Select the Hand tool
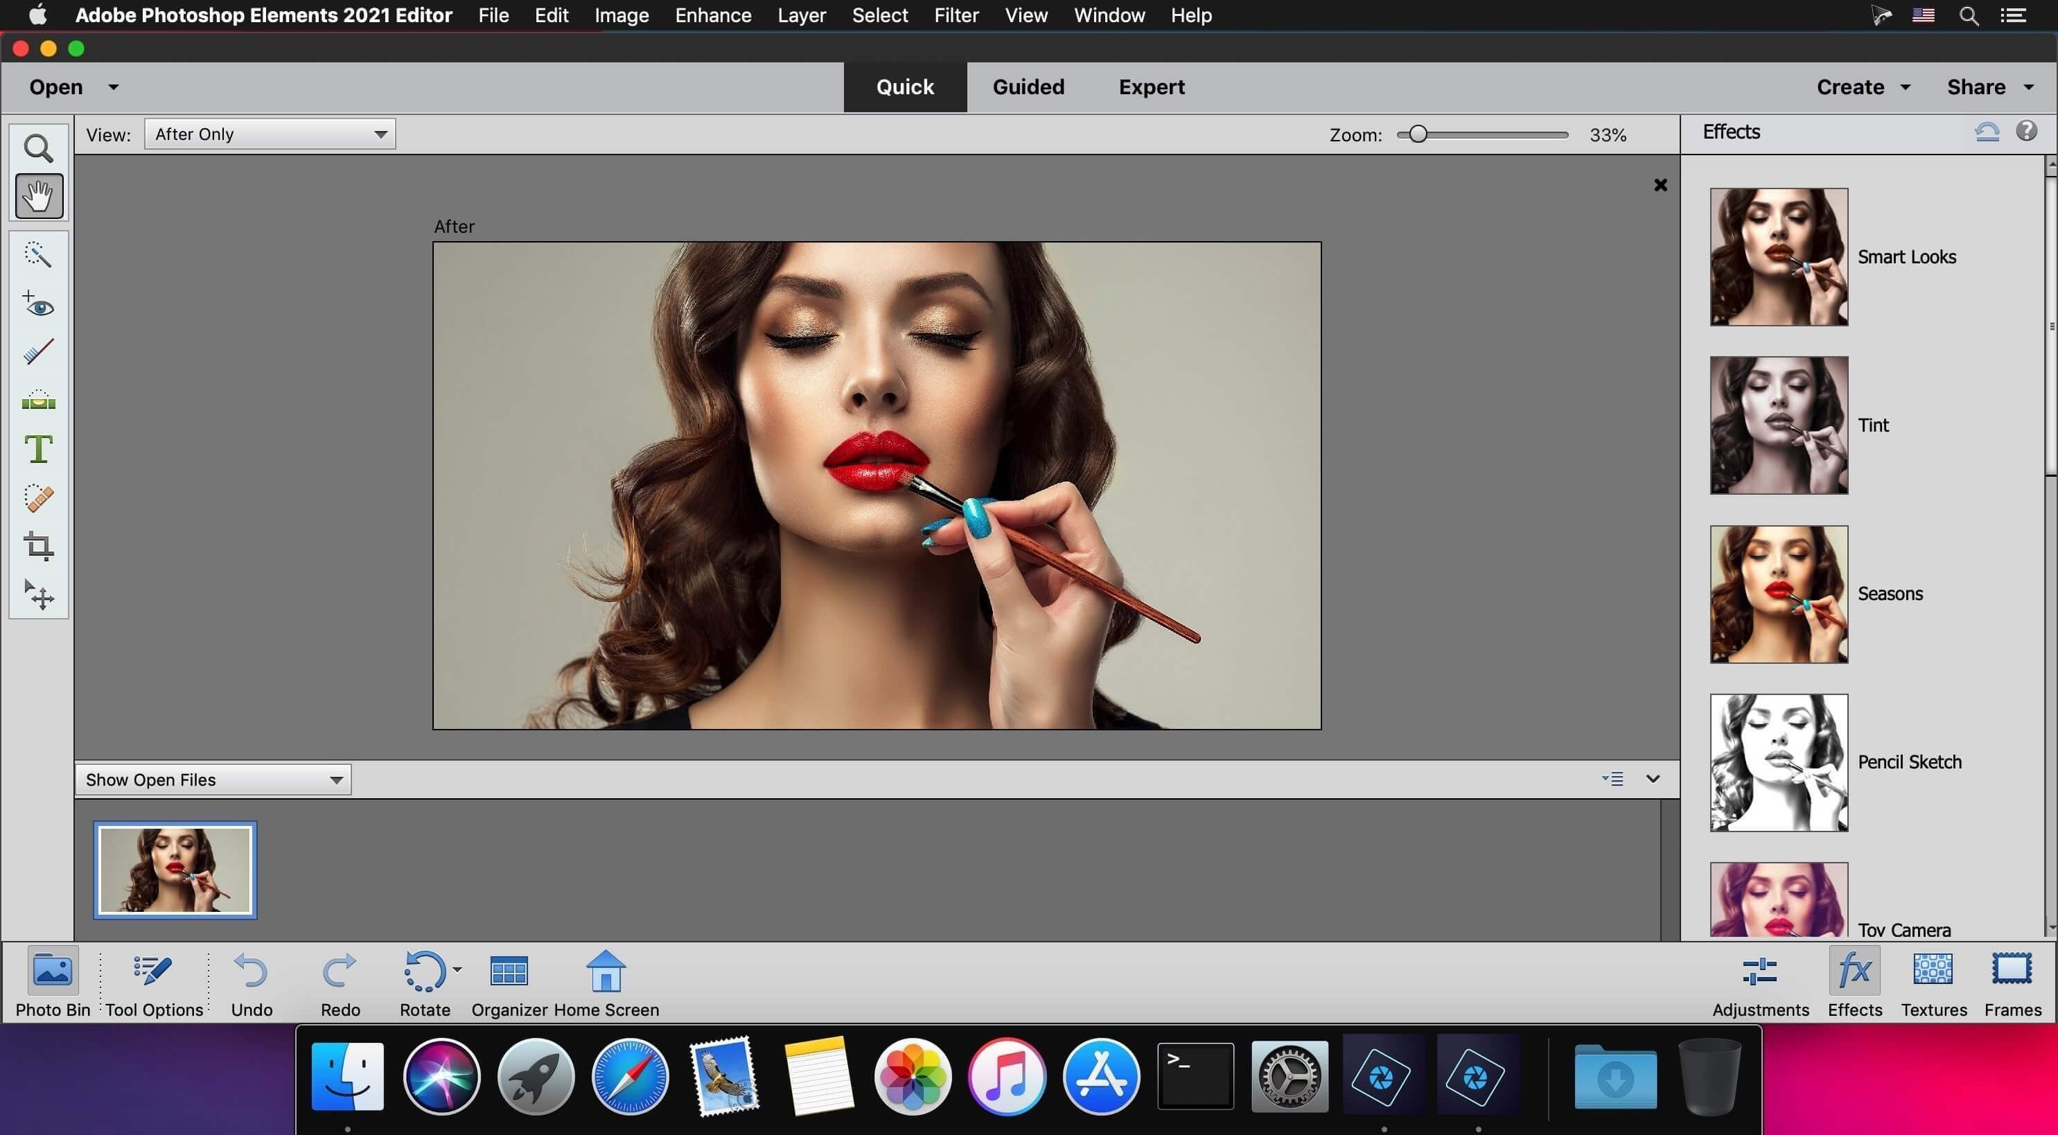The width and height of the screenshot is (2058, 1135). [x=37, y=195]
